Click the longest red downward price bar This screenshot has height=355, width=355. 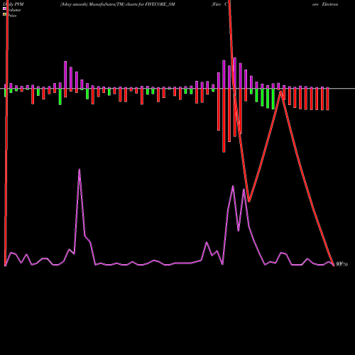click(224, 120)
